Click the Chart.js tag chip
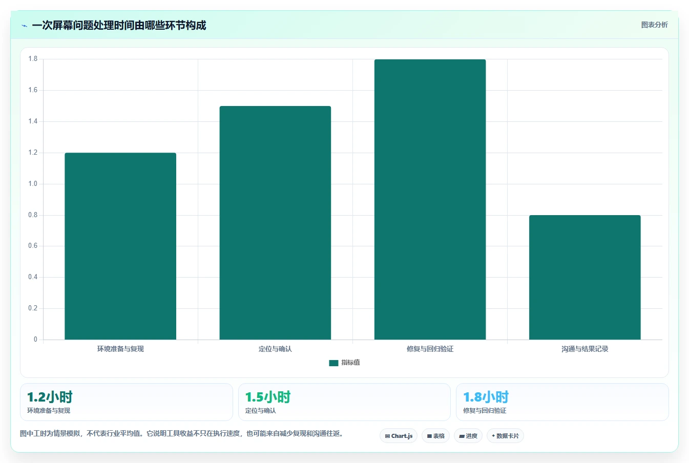The image size is (689, 463). click(399, 436)
